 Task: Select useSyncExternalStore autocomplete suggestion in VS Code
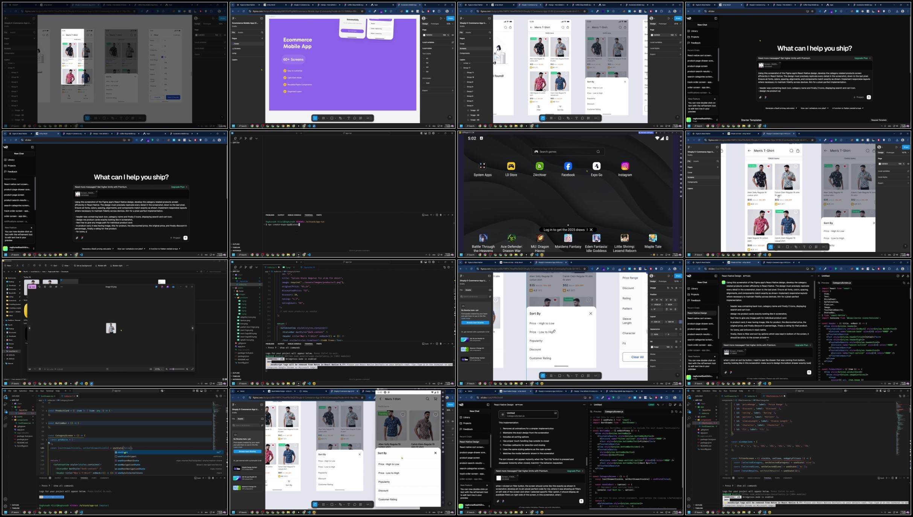tap(169, 473)
